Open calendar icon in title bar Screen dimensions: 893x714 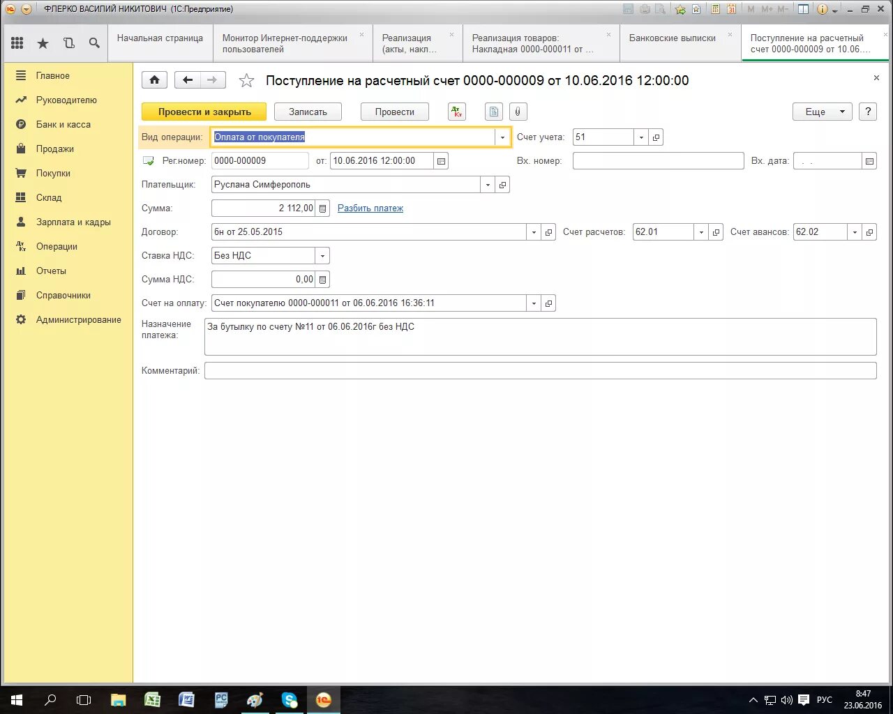731,9
